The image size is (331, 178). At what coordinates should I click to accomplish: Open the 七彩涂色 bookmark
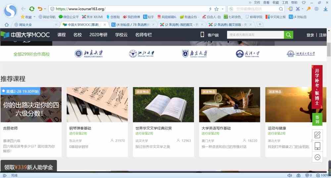[x=233, y=17]
